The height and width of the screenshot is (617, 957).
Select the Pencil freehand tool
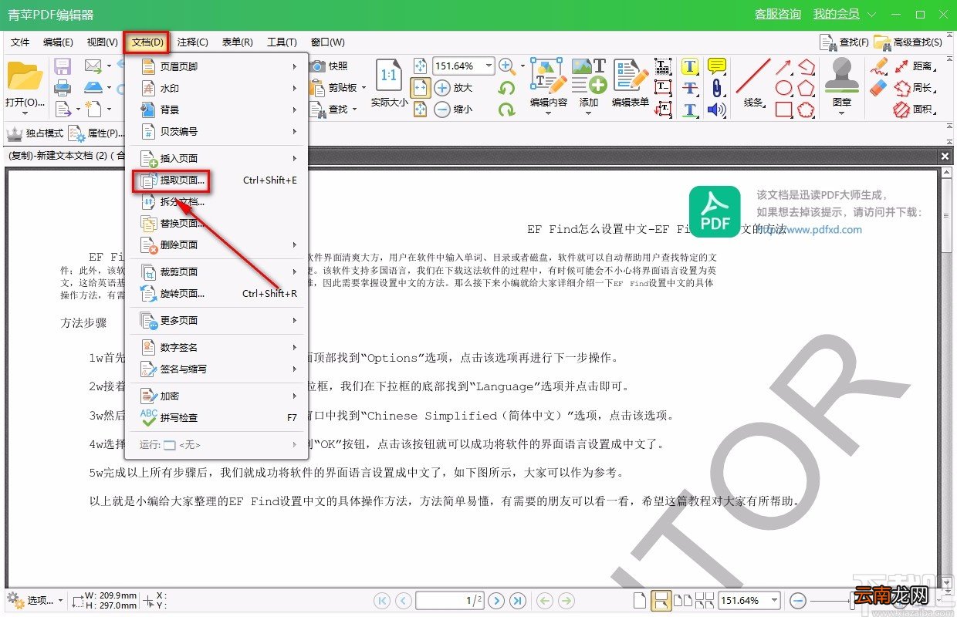[879, 66]
